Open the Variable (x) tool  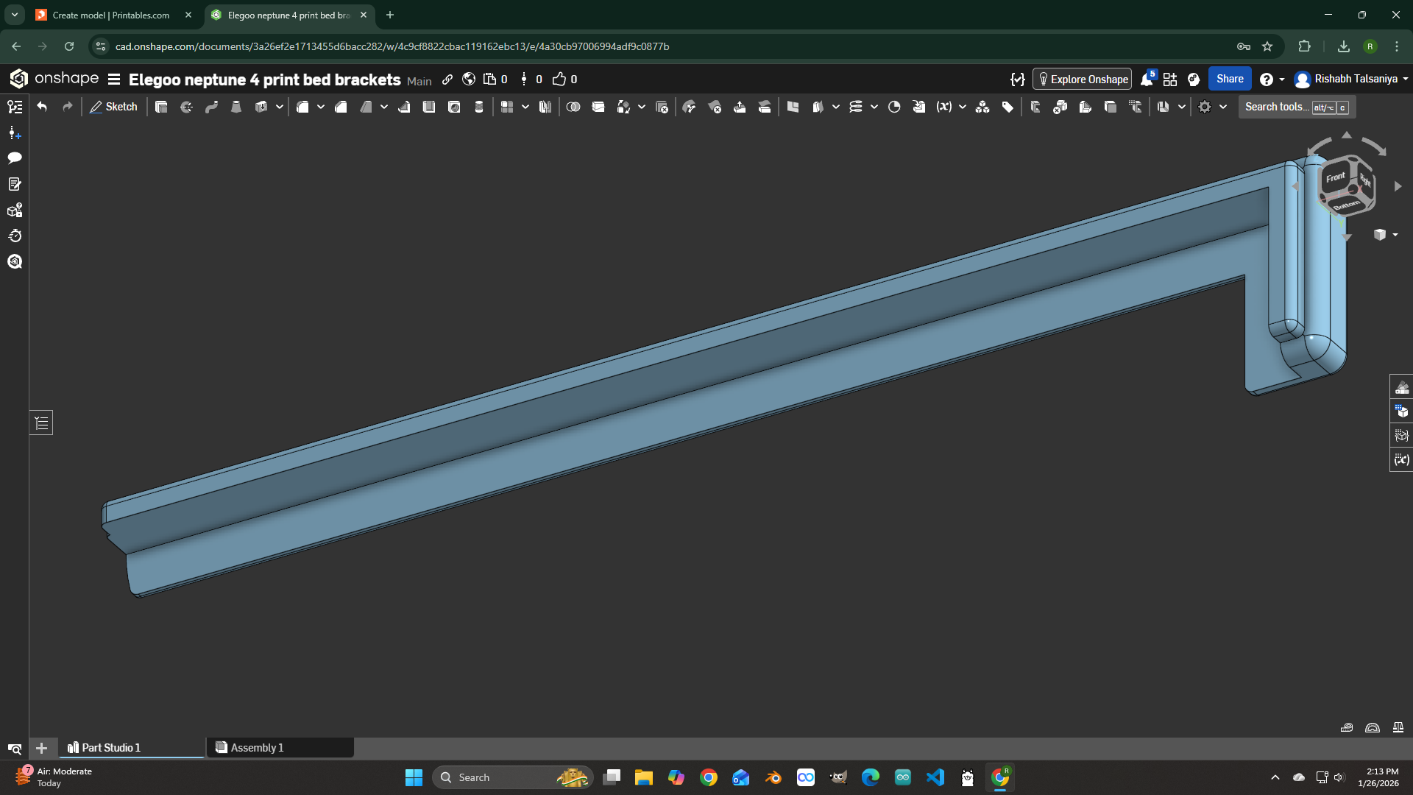tap(944, 107)
